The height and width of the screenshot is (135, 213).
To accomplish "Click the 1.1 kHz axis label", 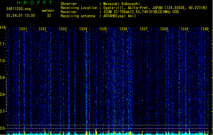I will 3,44.
